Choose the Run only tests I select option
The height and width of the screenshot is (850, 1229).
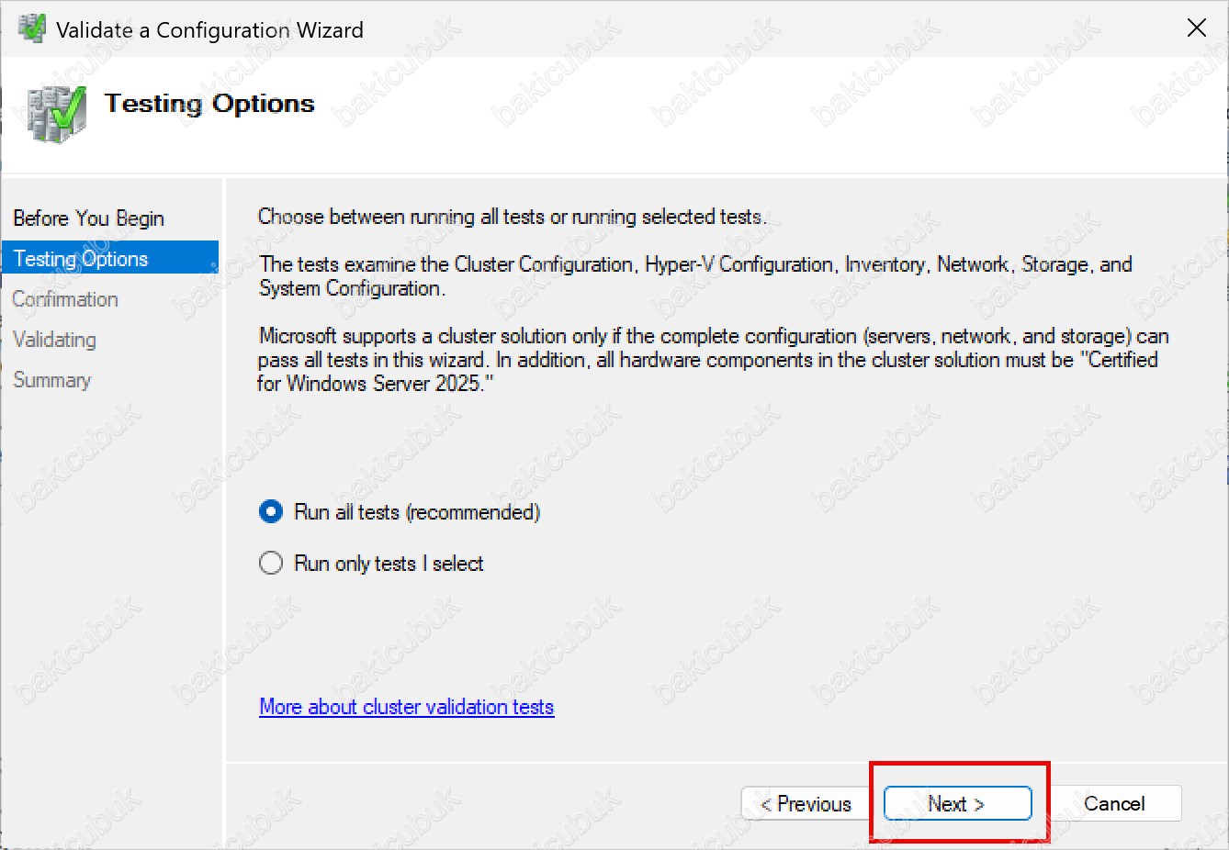tap(271, 564)
